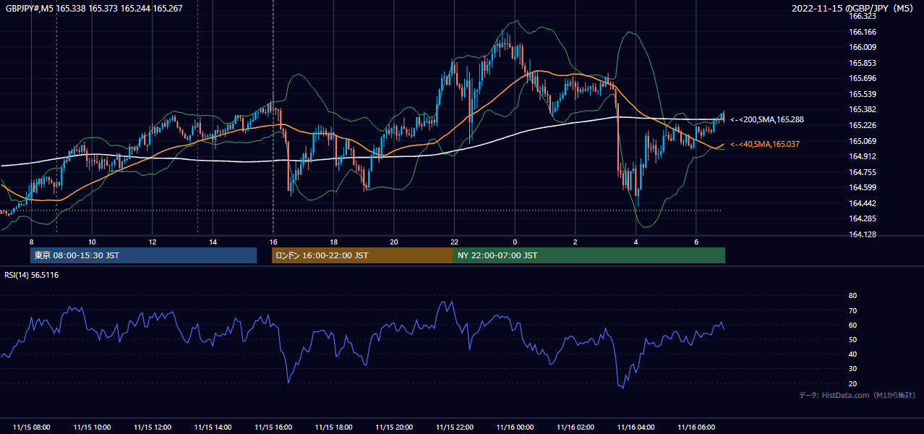Click the 40 SMA 165.037 line label
This screenshot has width=924, height=434.
click(x=765, y=145)
